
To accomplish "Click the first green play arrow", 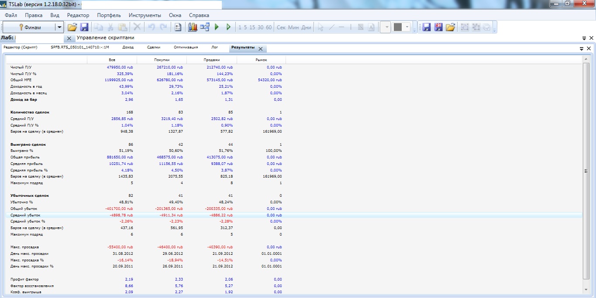I will tap(217, 27).
